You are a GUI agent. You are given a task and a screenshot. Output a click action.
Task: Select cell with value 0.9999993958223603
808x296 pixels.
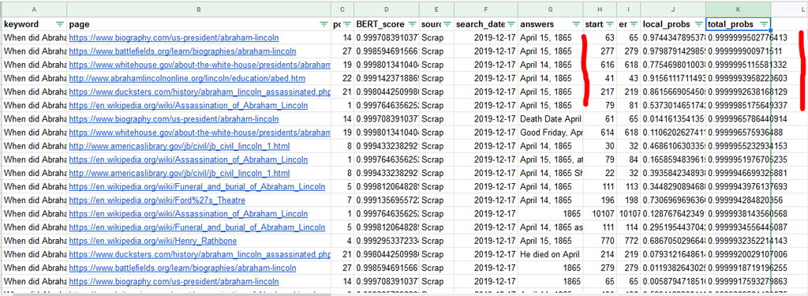pos(738,78)
